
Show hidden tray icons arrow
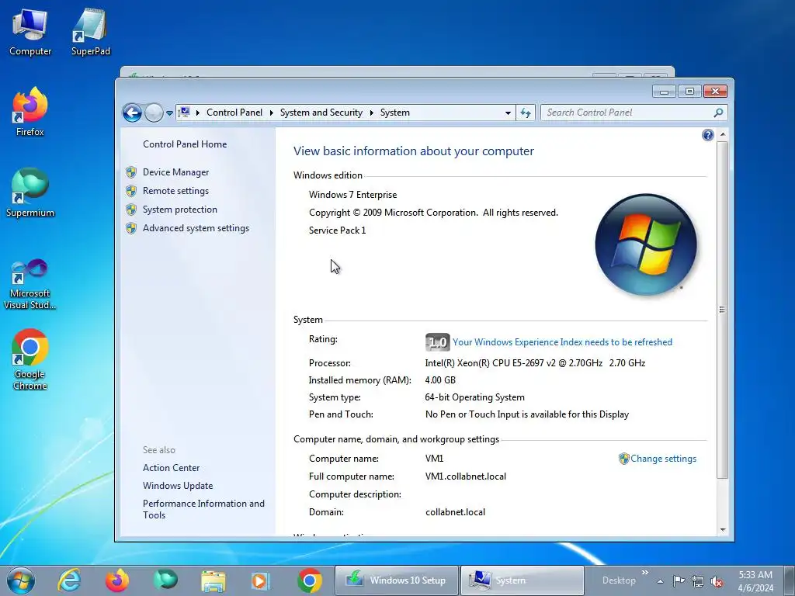[x=660, y=581]
